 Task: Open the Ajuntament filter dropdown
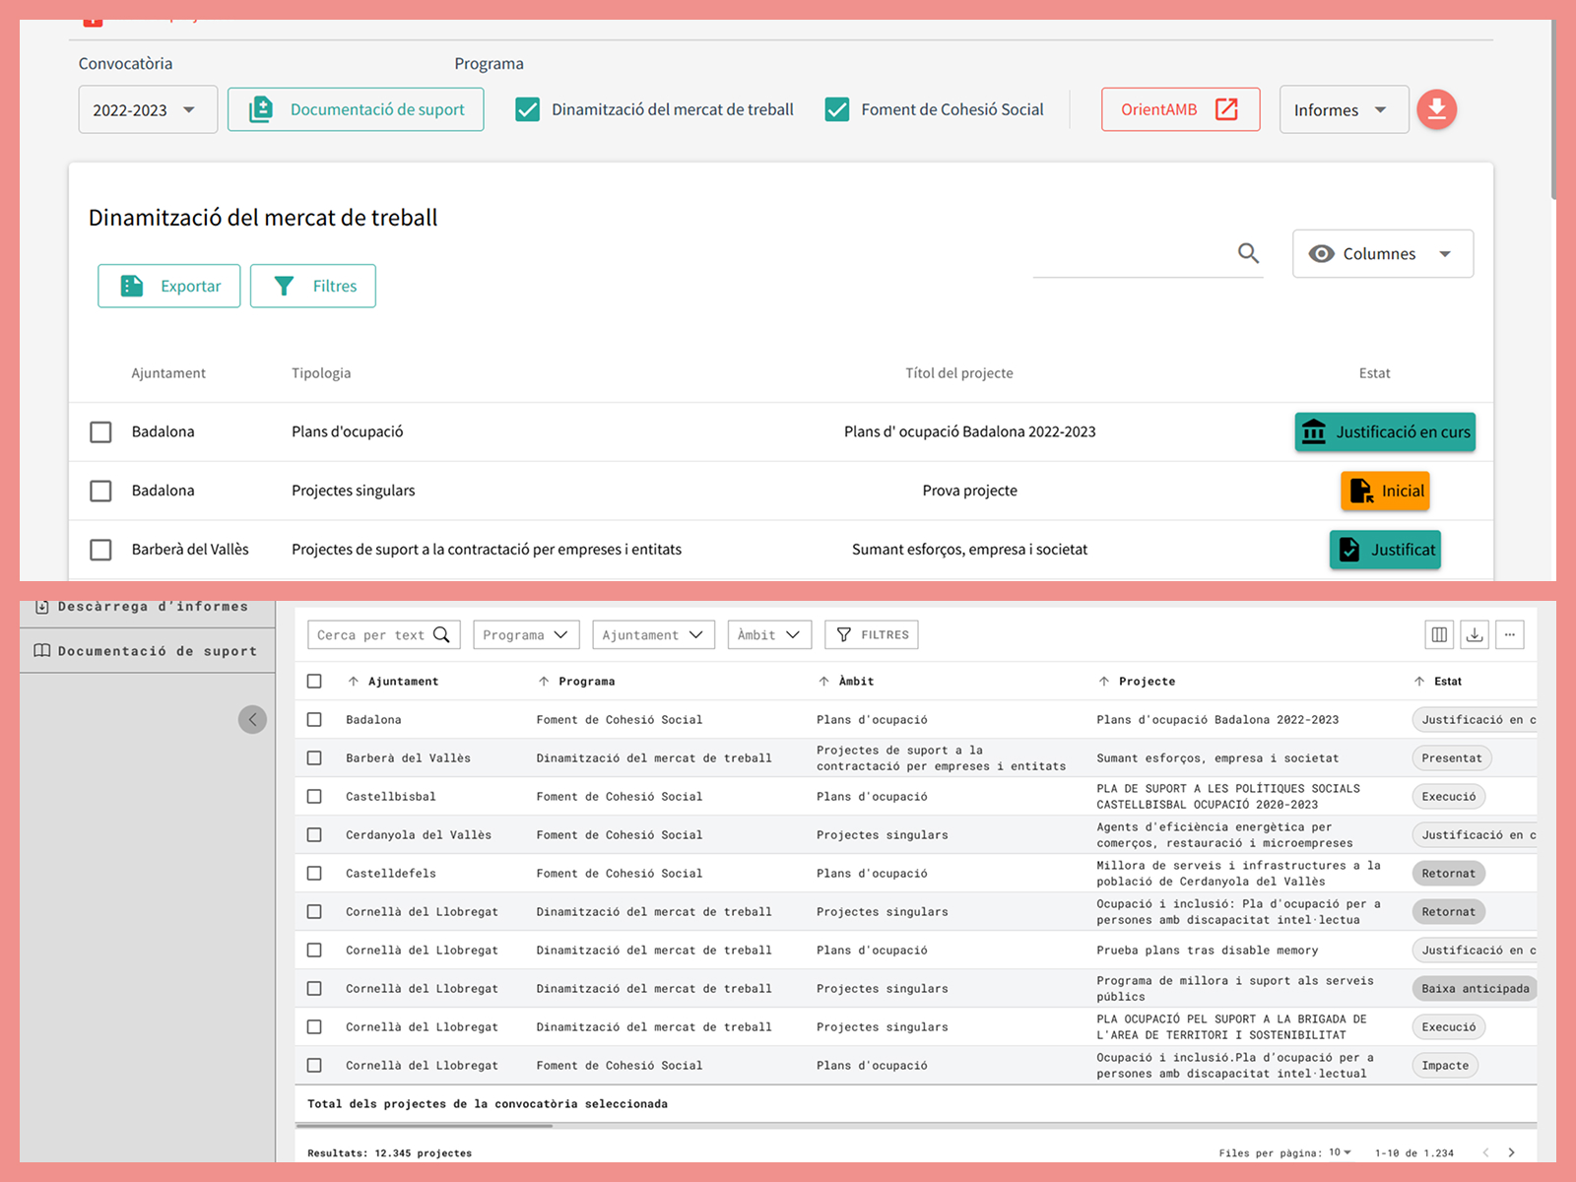click(x=654, y=634)
